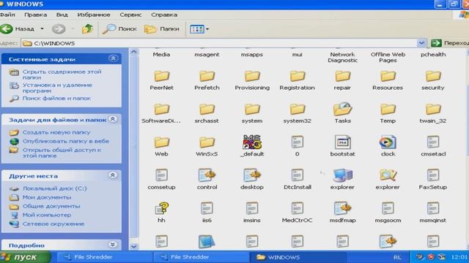Viewport: 469px width, 263px height.
Task: Select the FaxSetup file icon
Action: 433,175
